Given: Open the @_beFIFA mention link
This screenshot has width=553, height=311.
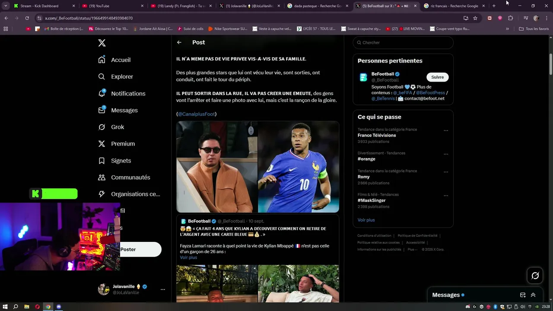Looking at the screenshot, I should (x=403, y=92).
